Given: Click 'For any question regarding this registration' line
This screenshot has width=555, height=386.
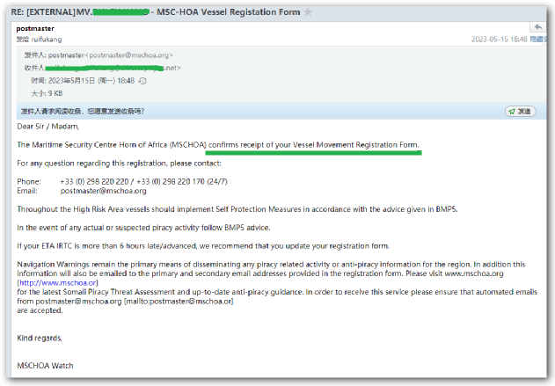Looking at the screenshot, I should coord(120,163).
